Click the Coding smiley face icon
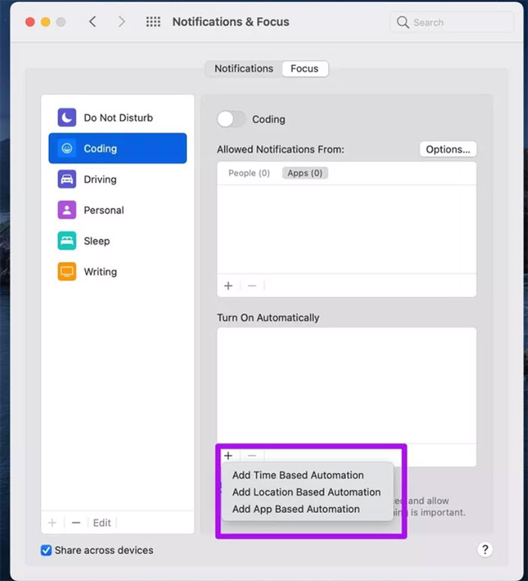Viewport: 528px width, 581px height. click(67, 149)
